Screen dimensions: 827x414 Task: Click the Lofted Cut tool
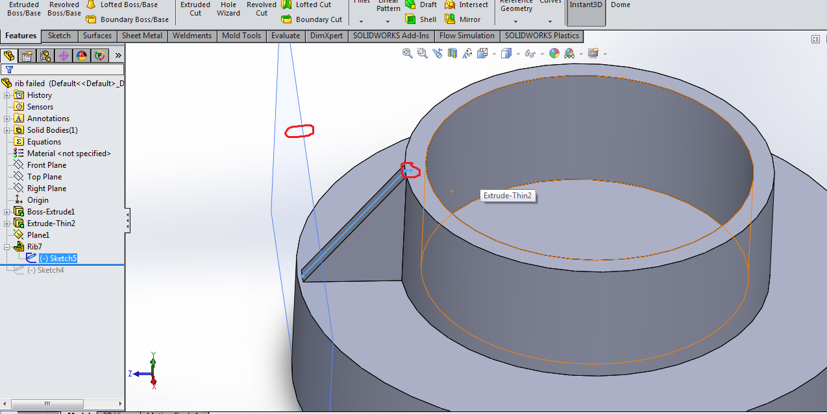point(306,5)
